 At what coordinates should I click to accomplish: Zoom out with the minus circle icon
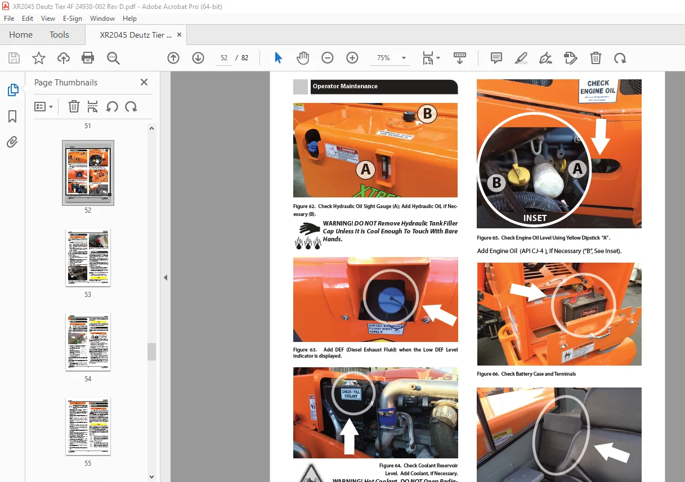pos(328,58)
